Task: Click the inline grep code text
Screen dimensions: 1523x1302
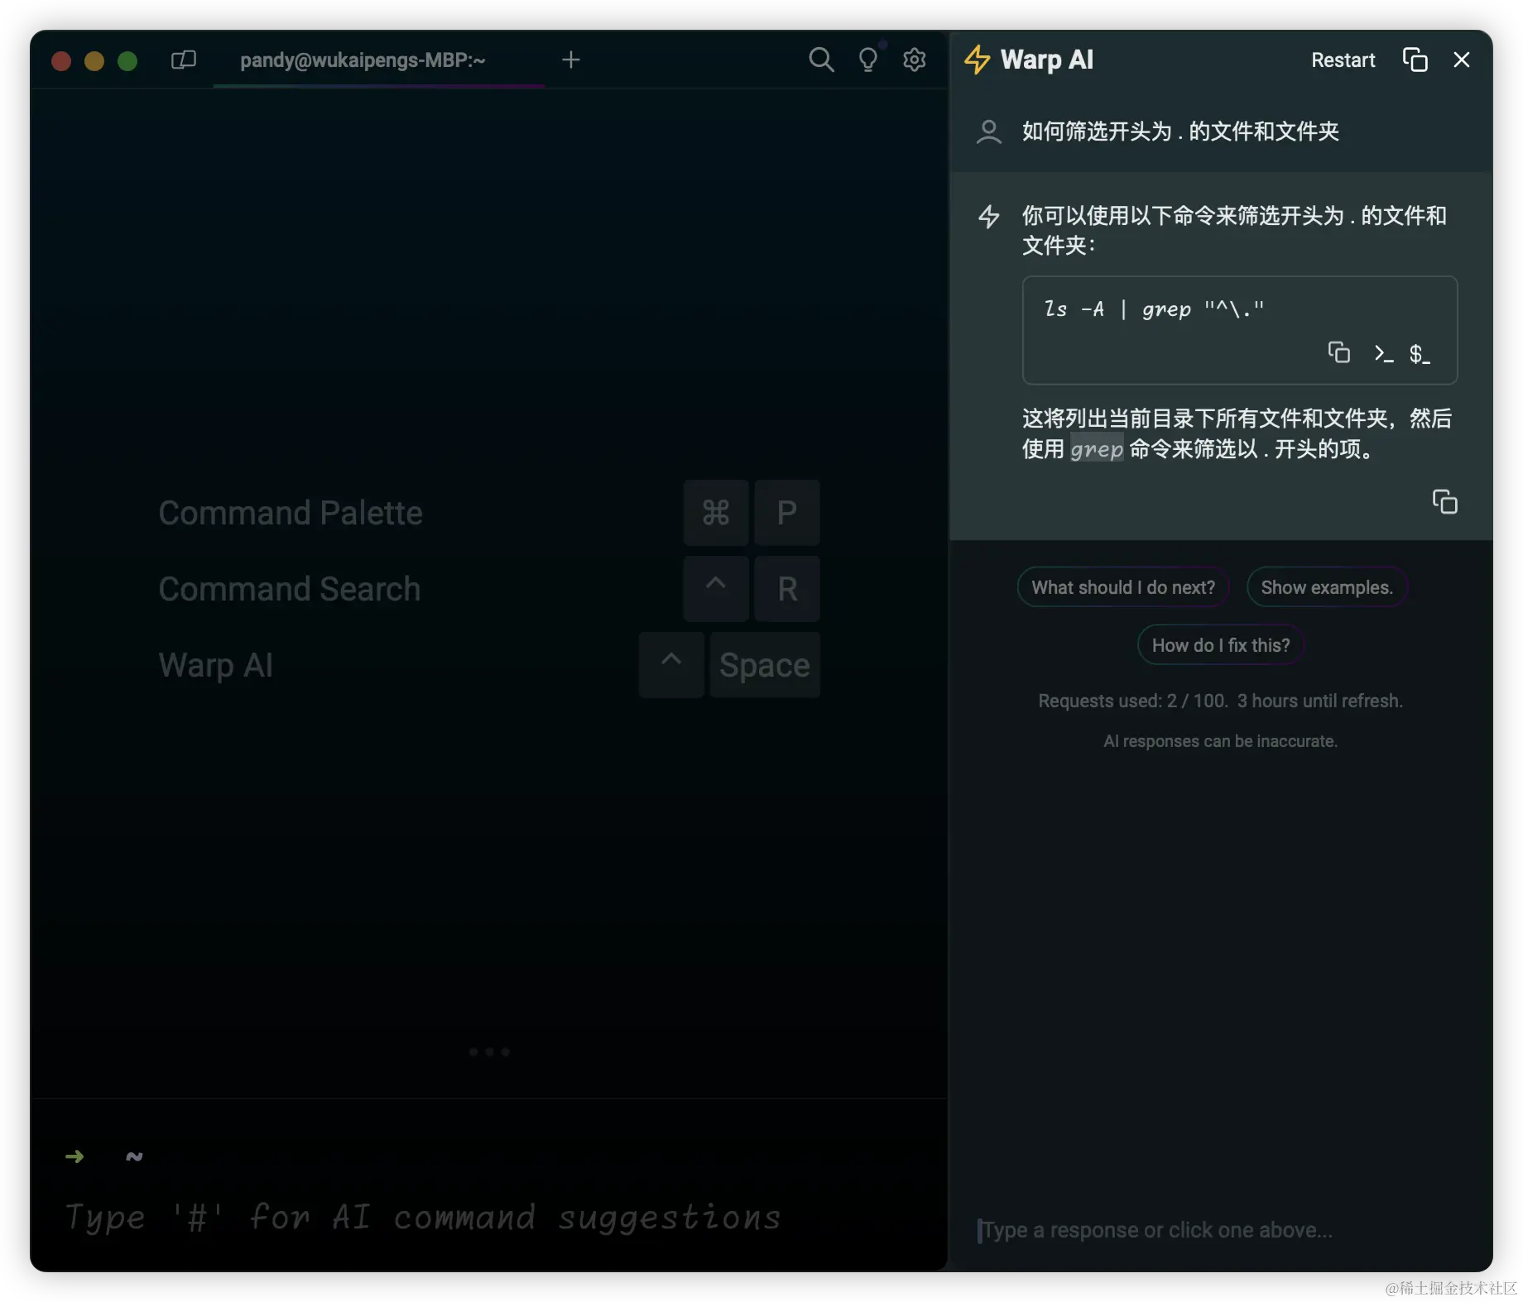Action: coord(1097,449)
